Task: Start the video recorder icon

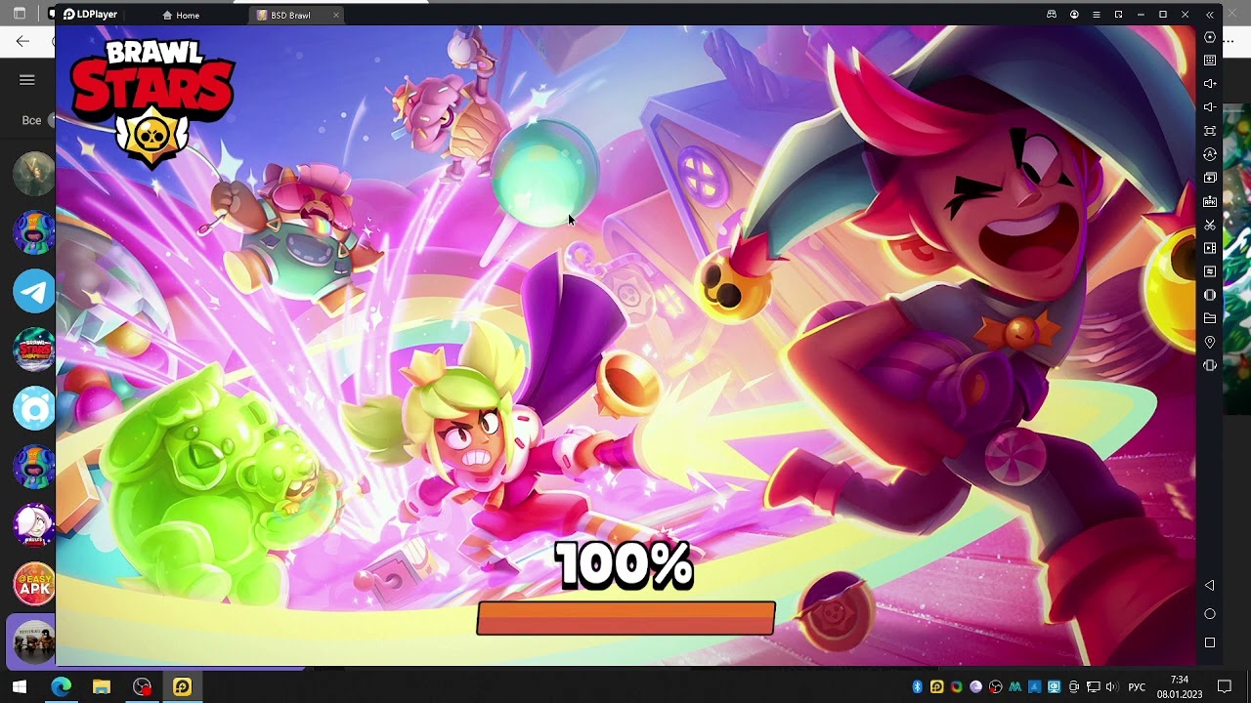Action: (x=1210, y=248)
